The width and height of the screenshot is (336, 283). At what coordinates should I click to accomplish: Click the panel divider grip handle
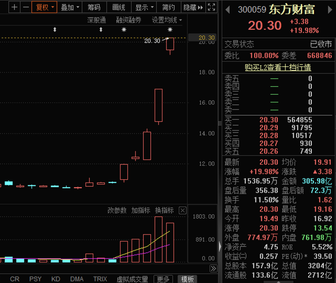220,123
